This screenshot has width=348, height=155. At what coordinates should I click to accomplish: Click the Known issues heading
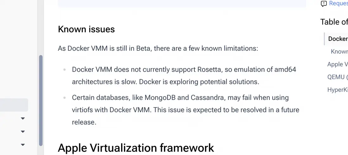click(86, 29)
